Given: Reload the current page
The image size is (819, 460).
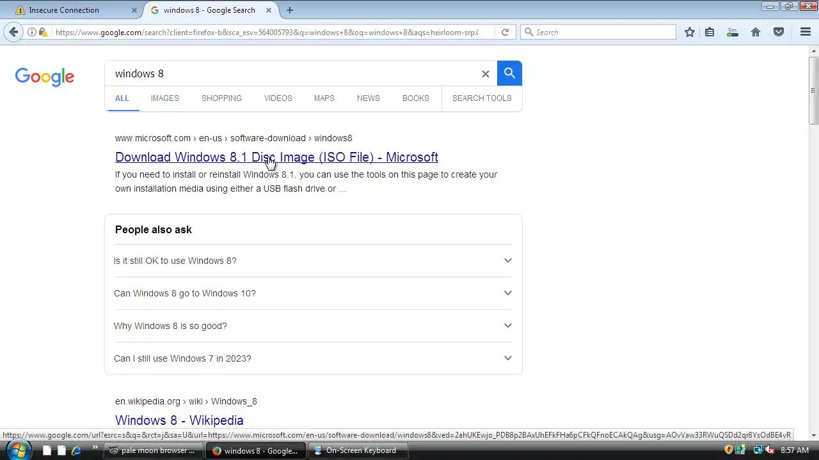Looking at the screenshot, I should tap(505, 32).
